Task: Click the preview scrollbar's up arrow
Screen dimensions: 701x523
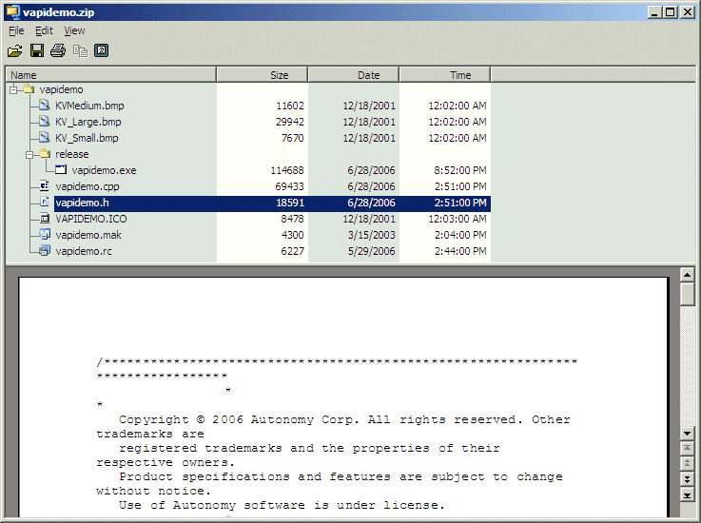Action: (687, 276)
